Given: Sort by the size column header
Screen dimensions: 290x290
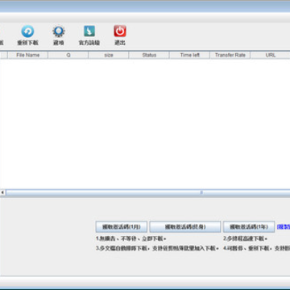Looking at the screenshot, I should [109, 55].
